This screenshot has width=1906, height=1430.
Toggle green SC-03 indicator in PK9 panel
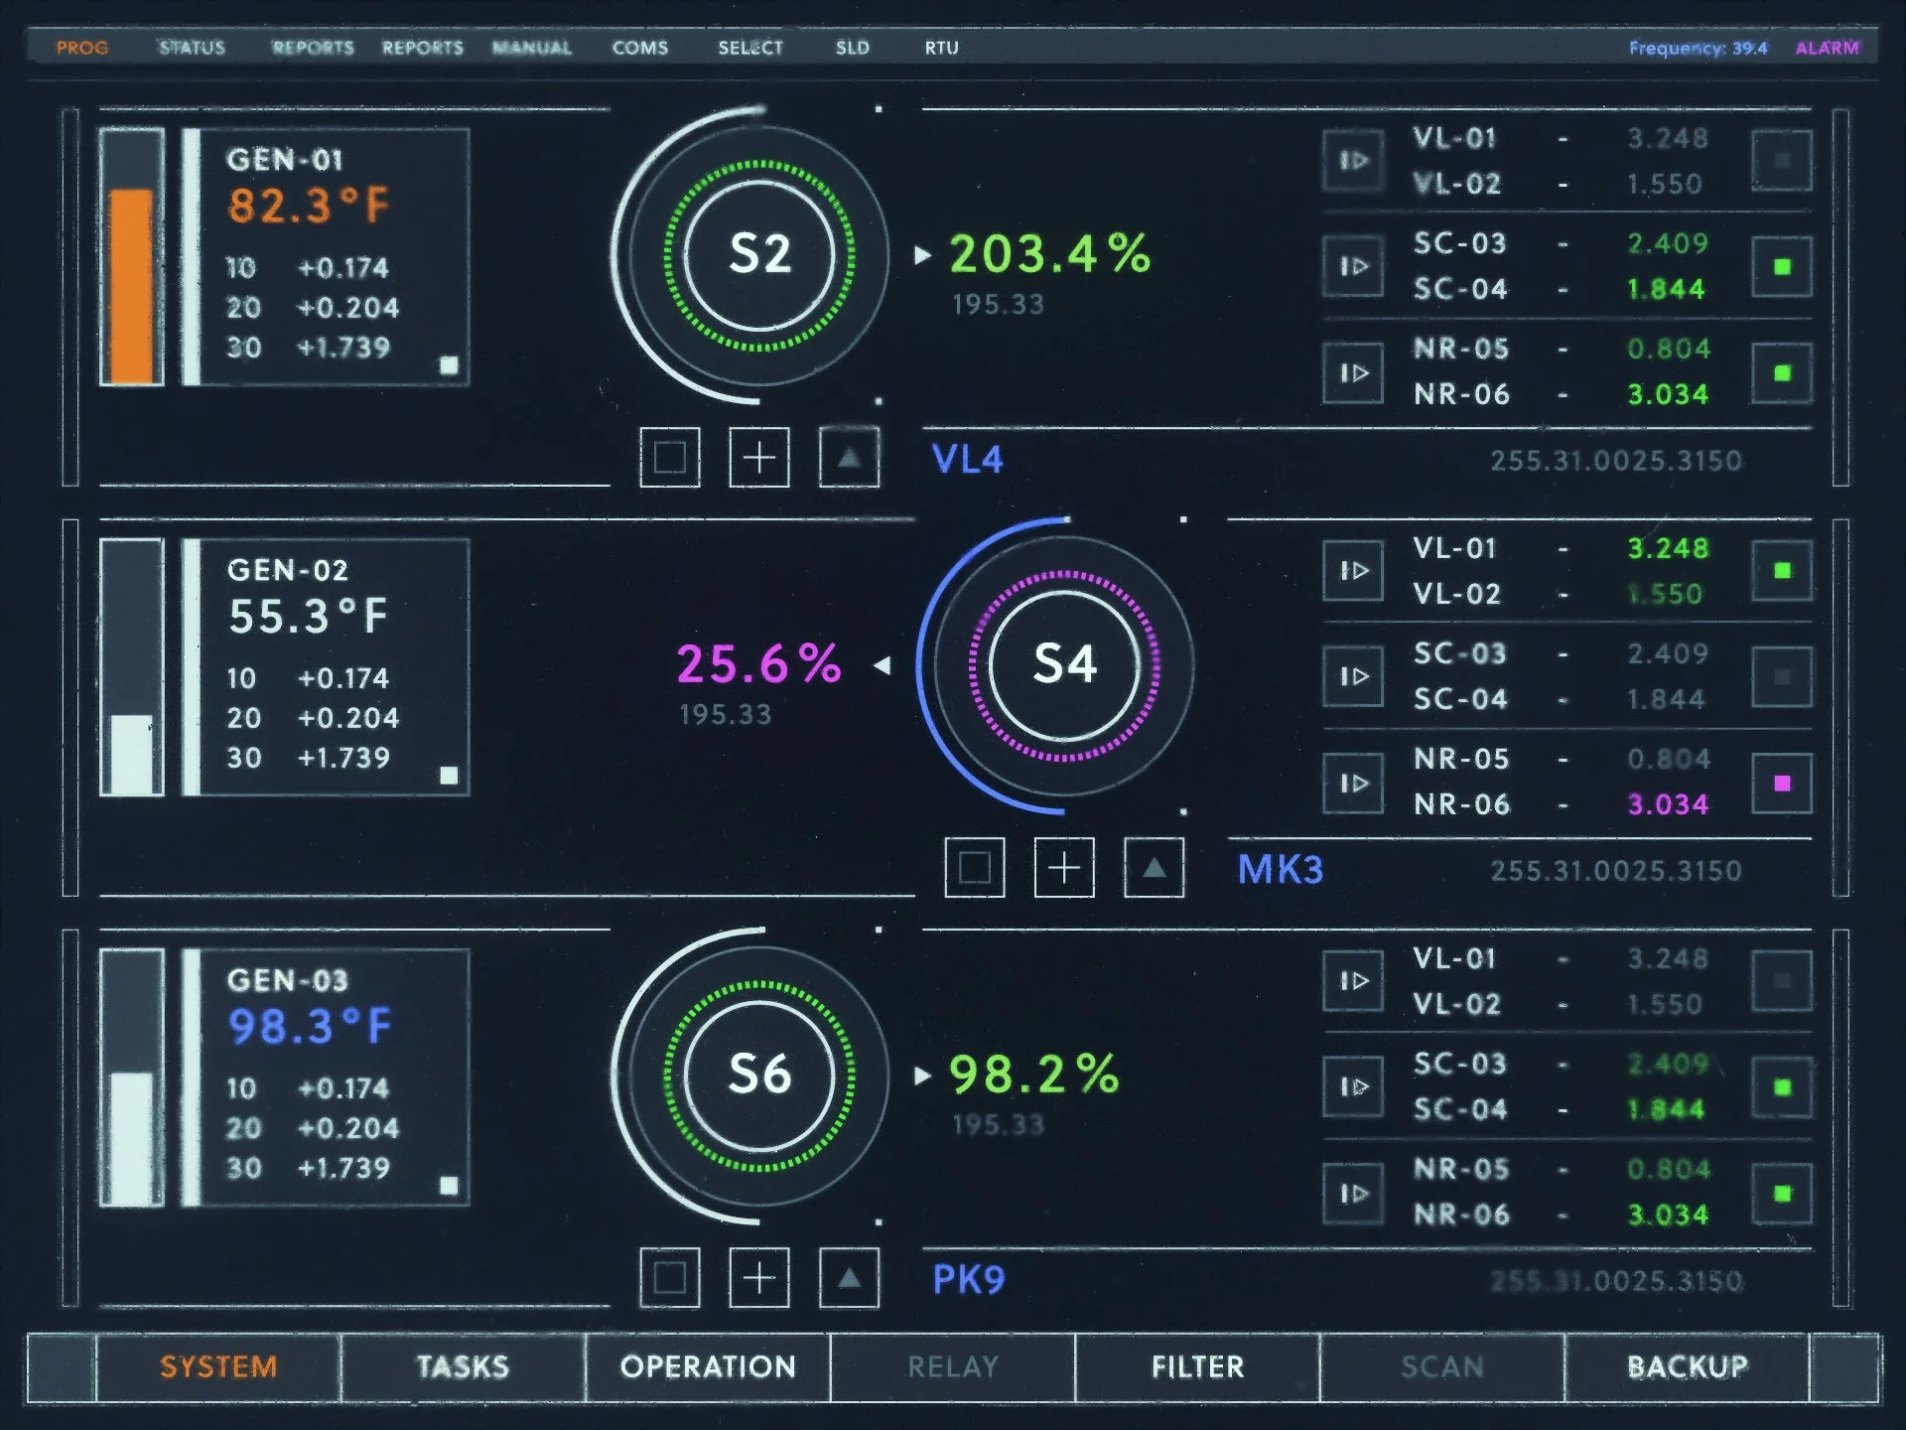point(1782,1086)
